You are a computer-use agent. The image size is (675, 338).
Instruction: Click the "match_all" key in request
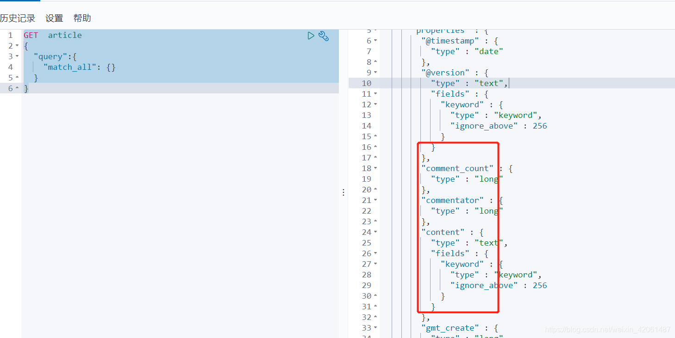pyautogui.click(x=70, y=67)
